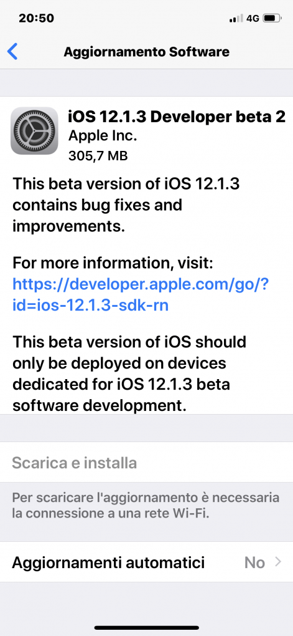
Task: Open the developer.apple.com release notes link
Action: [x=141, y=294]
